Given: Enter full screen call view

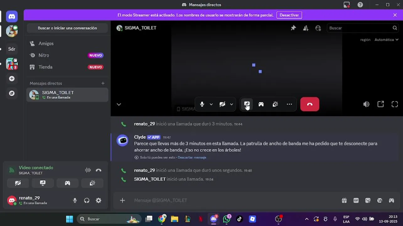Looking at the screenshot, I should pos(395,104).
